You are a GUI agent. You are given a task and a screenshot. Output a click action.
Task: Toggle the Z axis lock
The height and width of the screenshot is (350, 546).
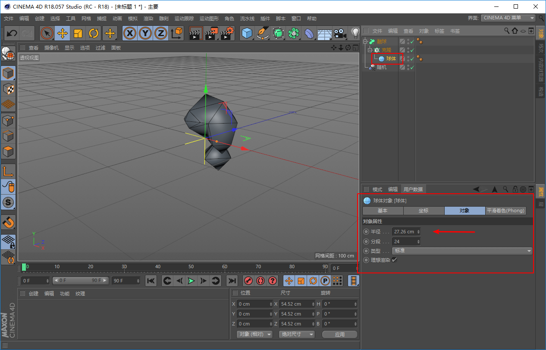[x=161, y=33]
